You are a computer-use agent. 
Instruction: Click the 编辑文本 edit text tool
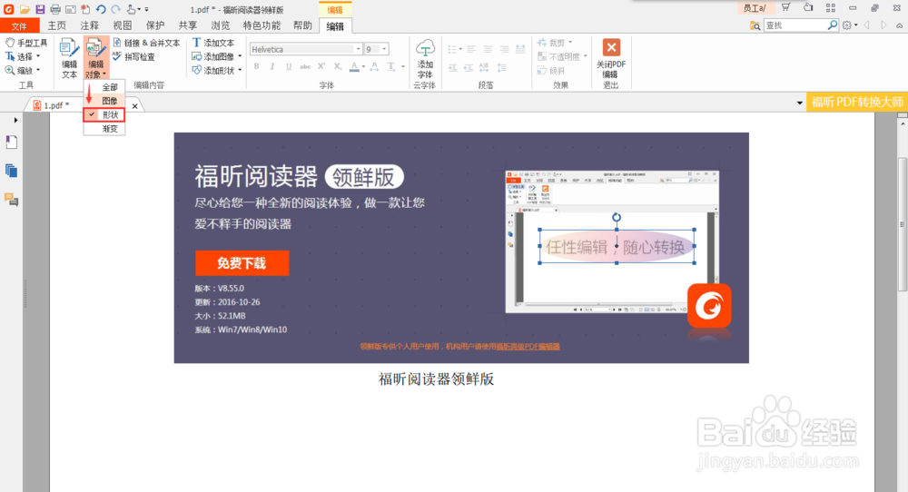click(70, 58)
